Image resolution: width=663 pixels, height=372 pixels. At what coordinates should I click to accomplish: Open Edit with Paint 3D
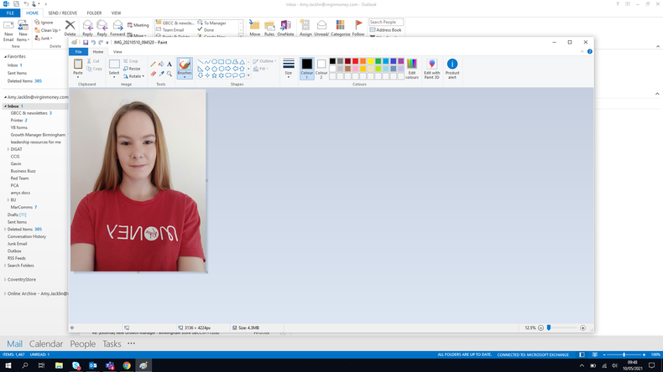[431, 69]
